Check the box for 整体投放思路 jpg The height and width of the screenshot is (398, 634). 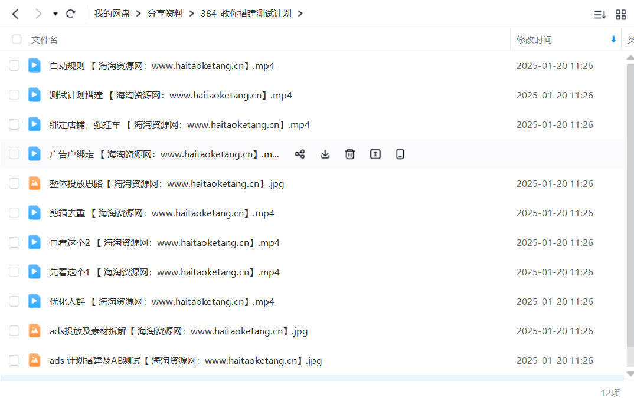(x=14, y=183)
